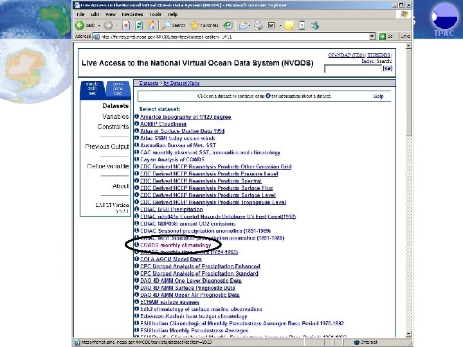Open the COADS monthly climatology dataset link
This screenshot has width=463, height=347.
click(x=176, y=245)
